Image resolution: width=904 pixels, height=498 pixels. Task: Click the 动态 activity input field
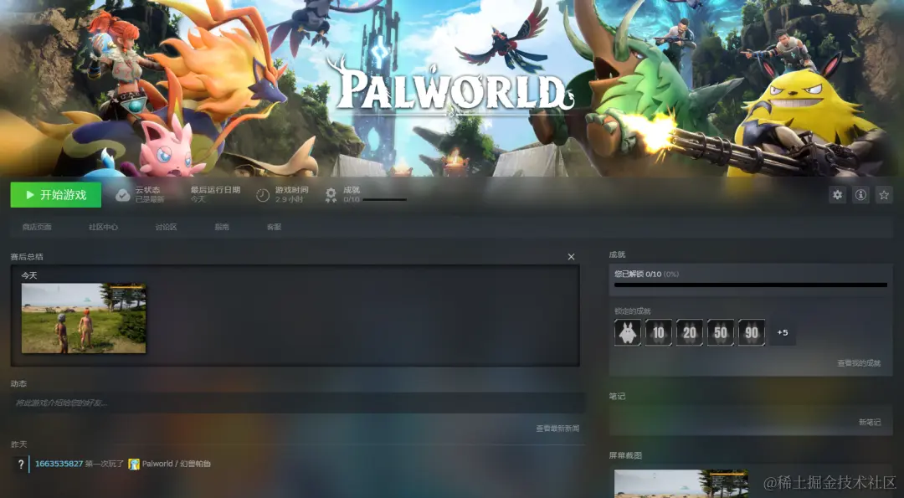coord(297,403)
